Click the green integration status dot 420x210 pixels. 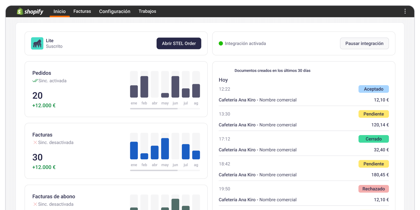[x=221, y=44]
